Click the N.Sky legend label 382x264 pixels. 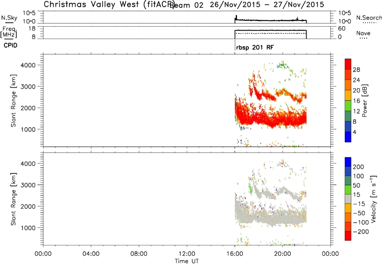coord(9,18)
